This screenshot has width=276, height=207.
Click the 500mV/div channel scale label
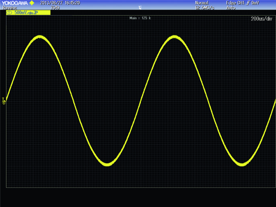click(24, 12)
